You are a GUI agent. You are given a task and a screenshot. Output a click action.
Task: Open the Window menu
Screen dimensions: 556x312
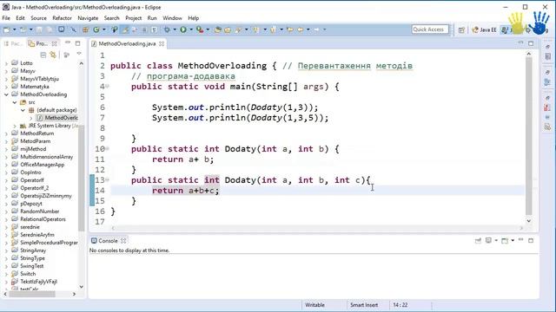[172, 18]
